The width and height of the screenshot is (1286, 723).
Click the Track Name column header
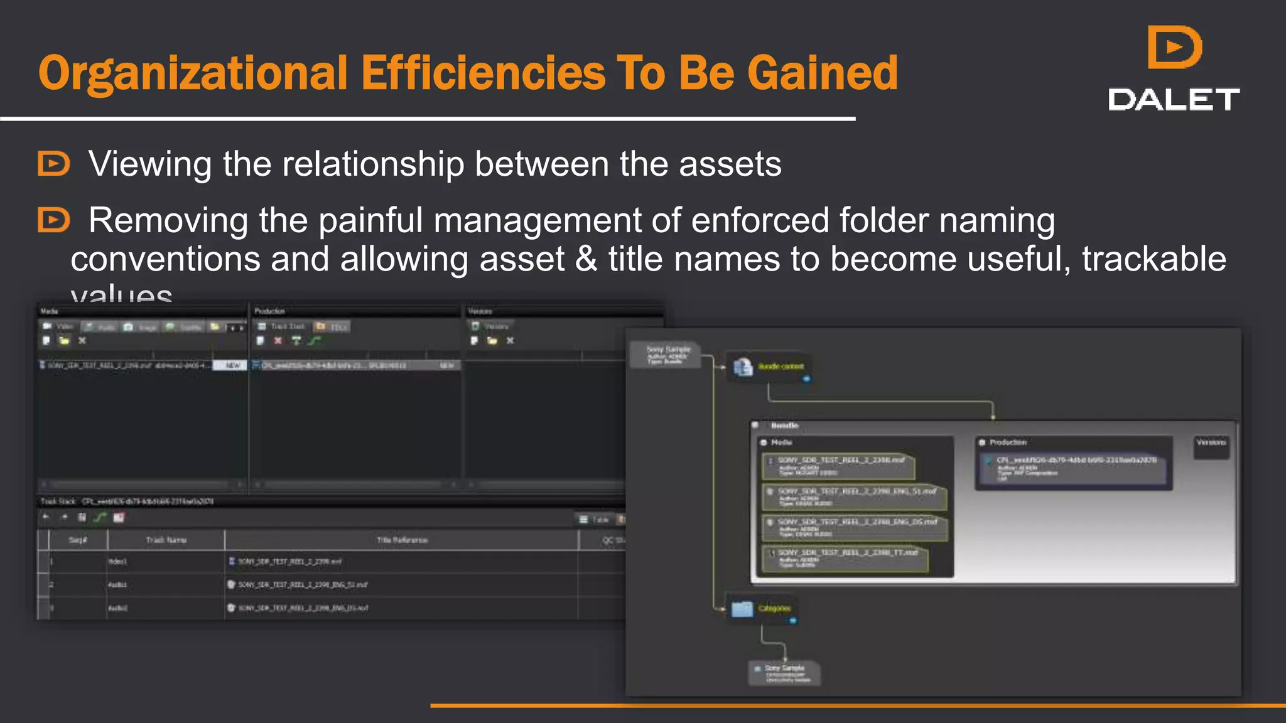(x=166, y=540)
